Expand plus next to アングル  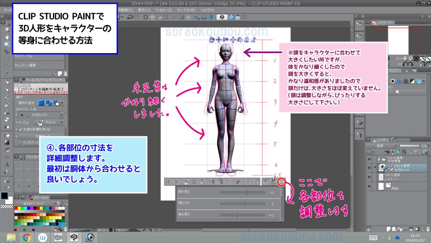point(16,123)
